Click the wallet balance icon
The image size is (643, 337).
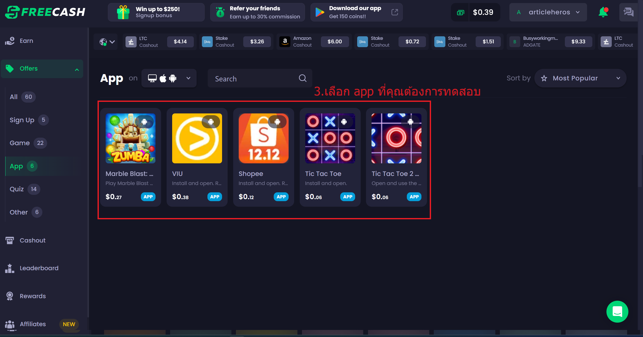[x=460, y=12]
